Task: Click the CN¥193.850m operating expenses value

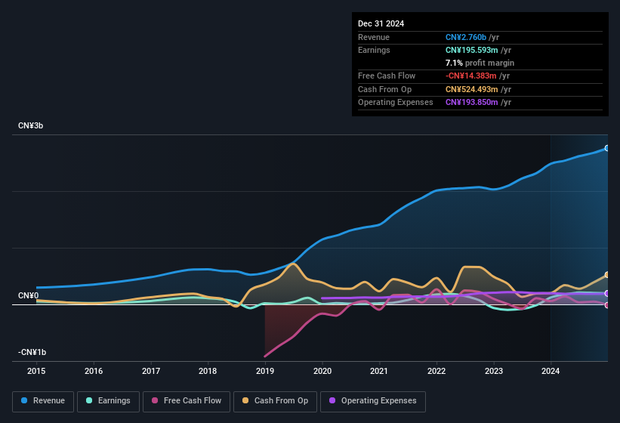Action: [x=472, y=103]
